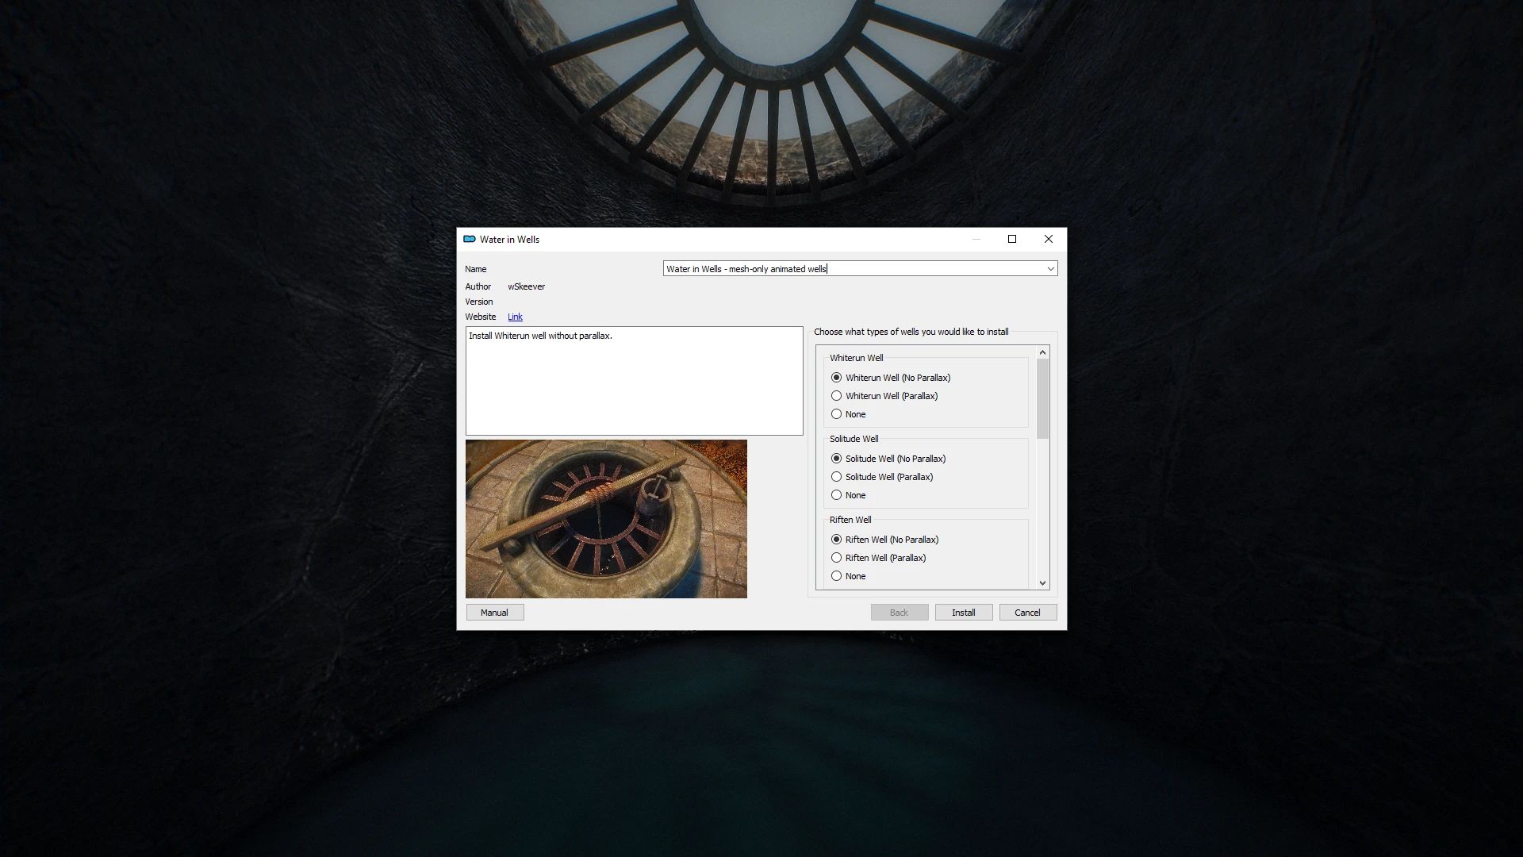Click the Manual install button

494,612
